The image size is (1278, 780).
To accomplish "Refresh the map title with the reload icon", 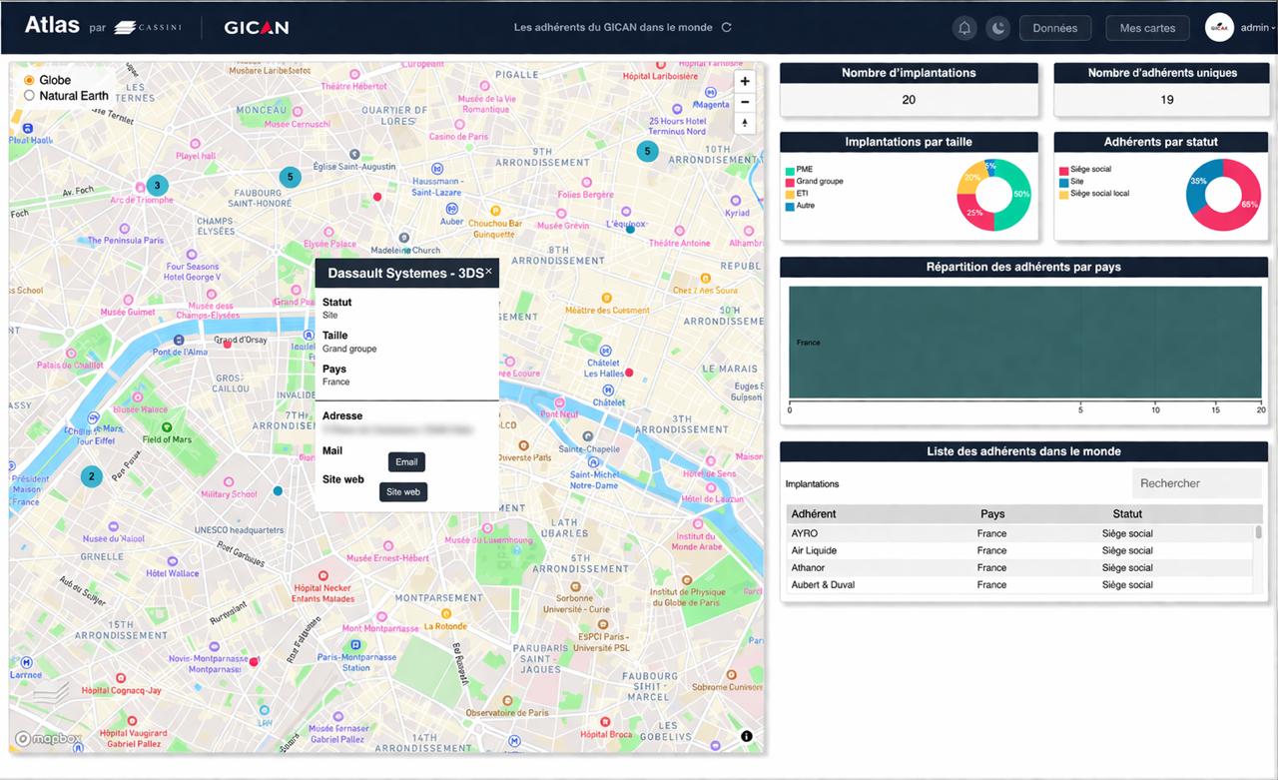I will 727,28.
